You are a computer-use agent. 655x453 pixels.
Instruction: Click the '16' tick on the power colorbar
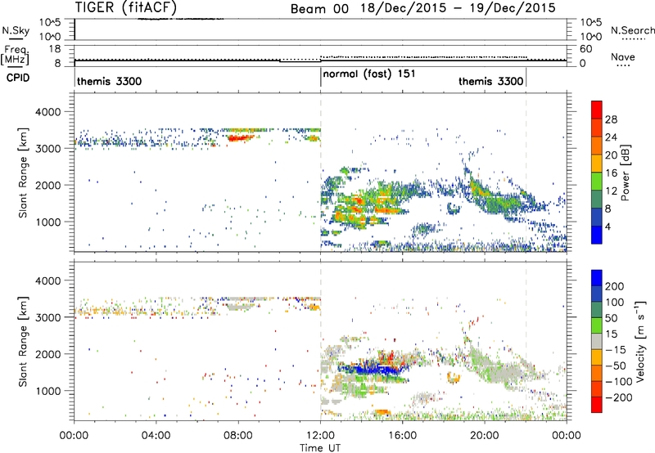click(x=611, y=173)
